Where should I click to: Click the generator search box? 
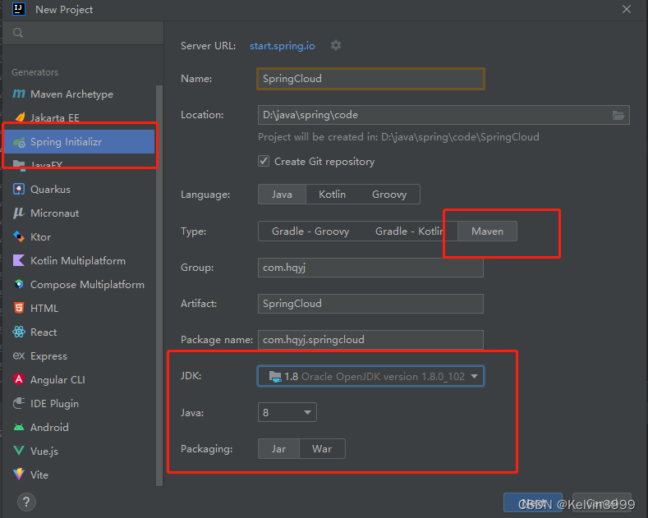click(83, 33)
